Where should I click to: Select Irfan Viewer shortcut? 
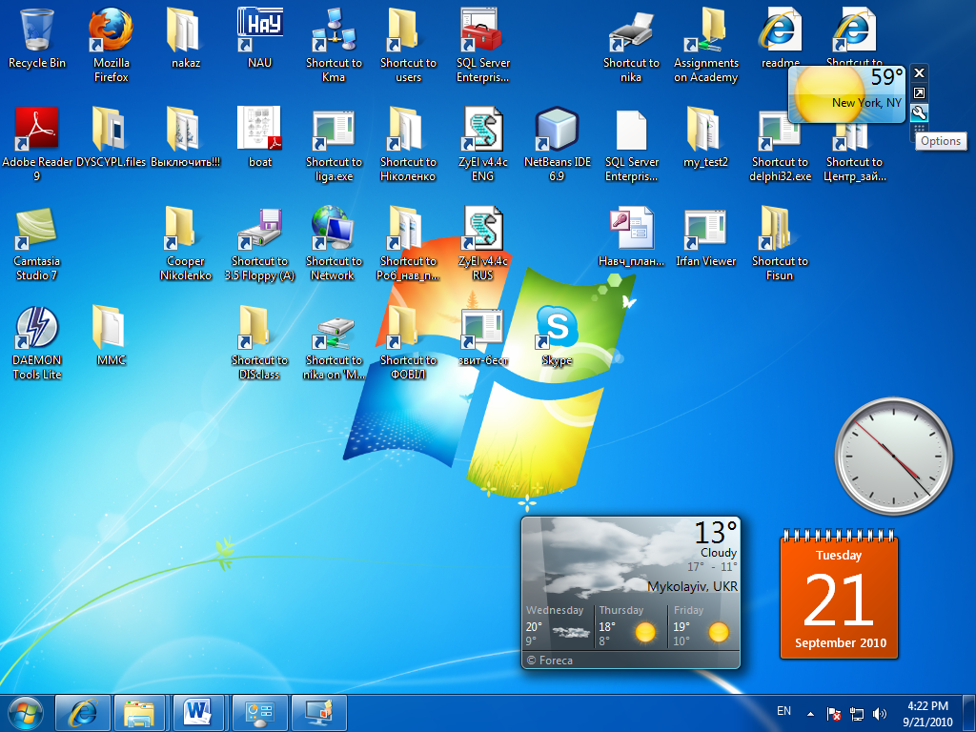[x=706, y=236]
